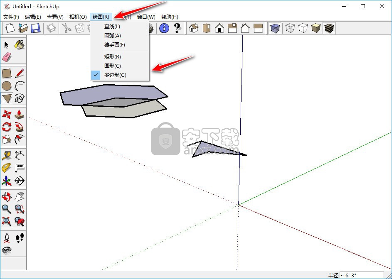Select the ABC Text label tool

pyautogui.click(x=19, y=168)
